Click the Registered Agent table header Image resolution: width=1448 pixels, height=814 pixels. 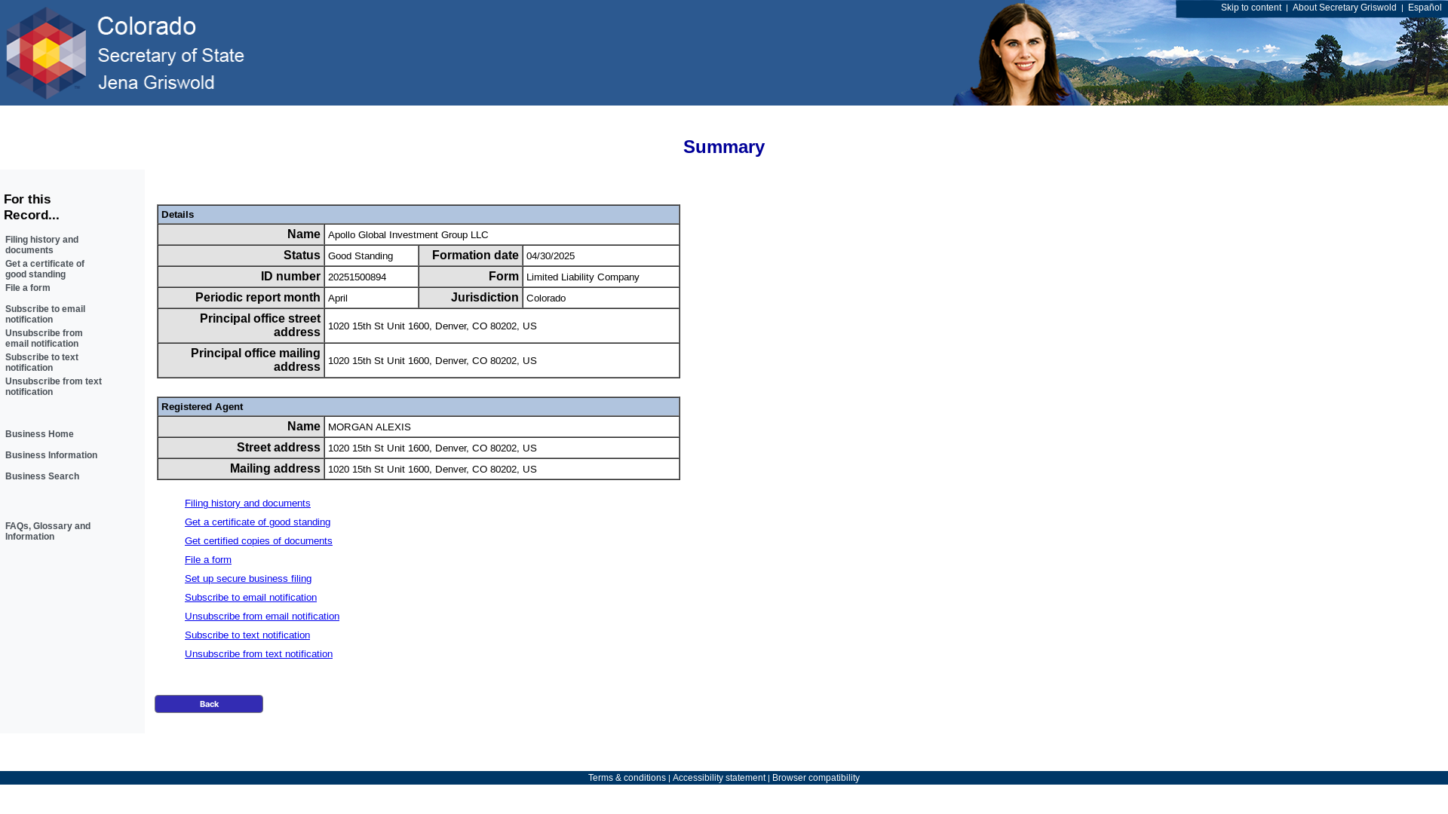pyautogui.click(x=419, y=407)
